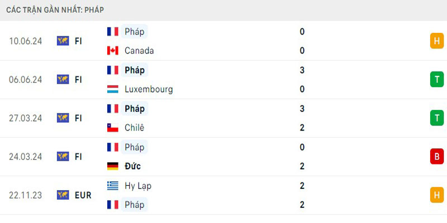Open the Đức team link
This screenshot has width=447, height=223.
click(x=133, y=166)
